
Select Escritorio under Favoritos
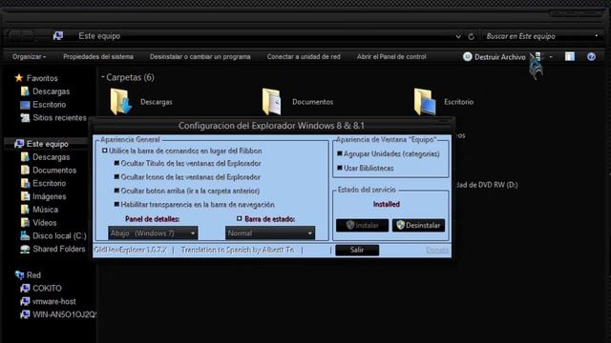point(43,105)
